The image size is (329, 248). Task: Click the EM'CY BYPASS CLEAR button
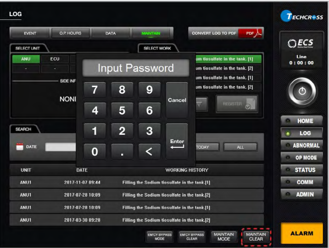tap(192, 237)
